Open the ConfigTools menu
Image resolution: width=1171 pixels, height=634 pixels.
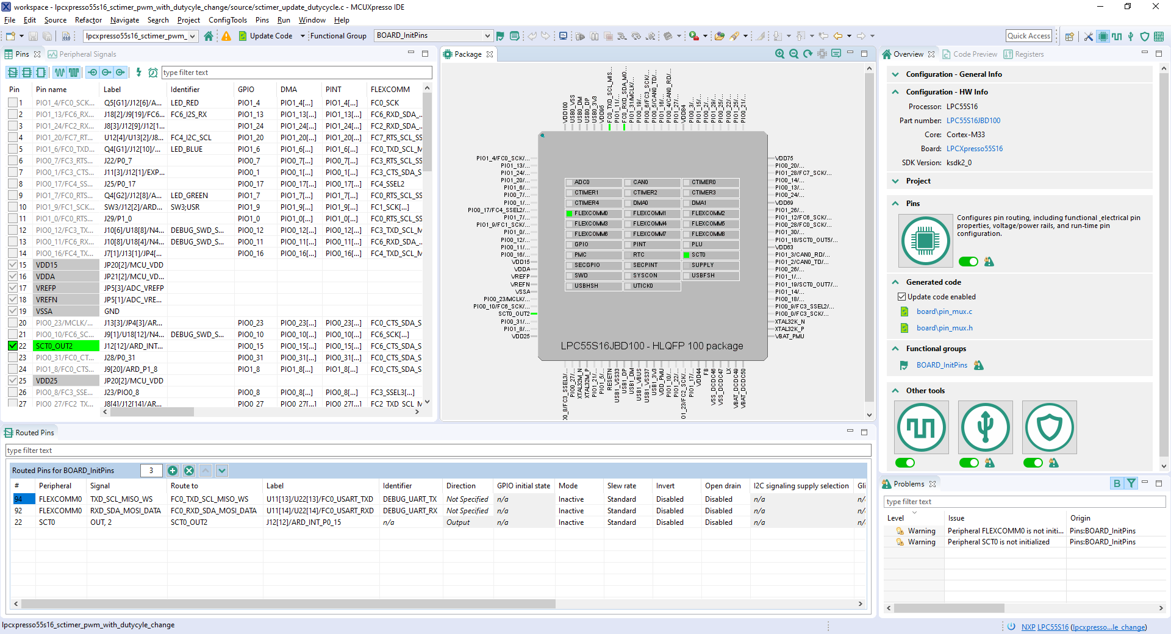tap(227, 20)
